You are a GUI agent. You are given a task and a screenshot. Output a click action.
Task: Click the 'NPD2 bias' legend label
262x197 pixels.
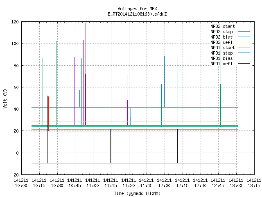tap(221, 37)
